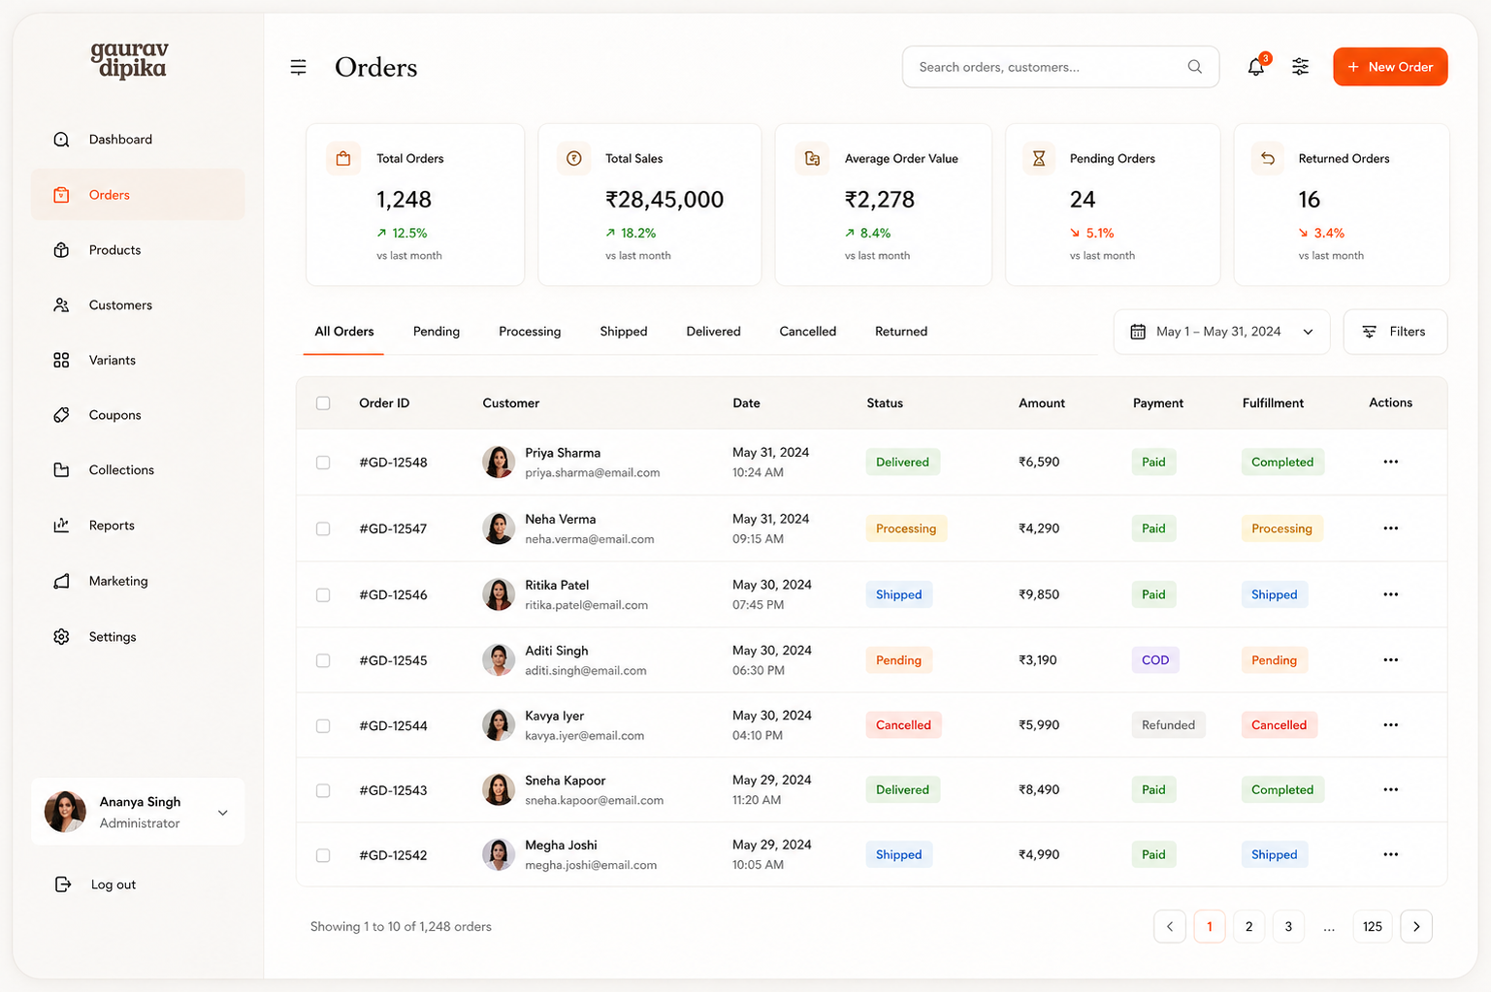Select checkbox for order #GD-12544
1491x992 pixels.
323,725
